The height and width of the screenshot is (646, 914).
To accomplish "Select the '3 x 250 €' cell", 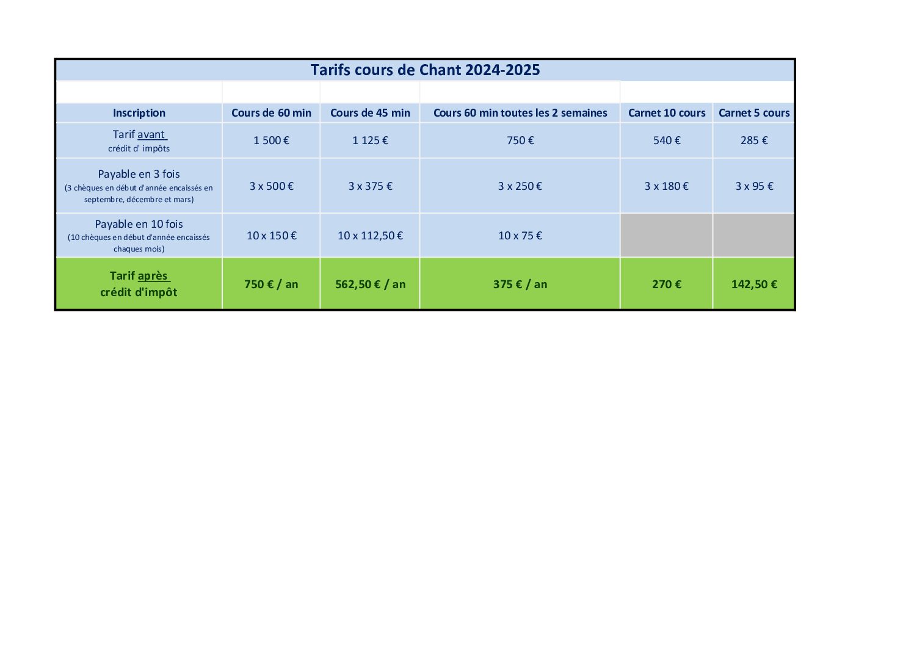I will coord(520,186).
